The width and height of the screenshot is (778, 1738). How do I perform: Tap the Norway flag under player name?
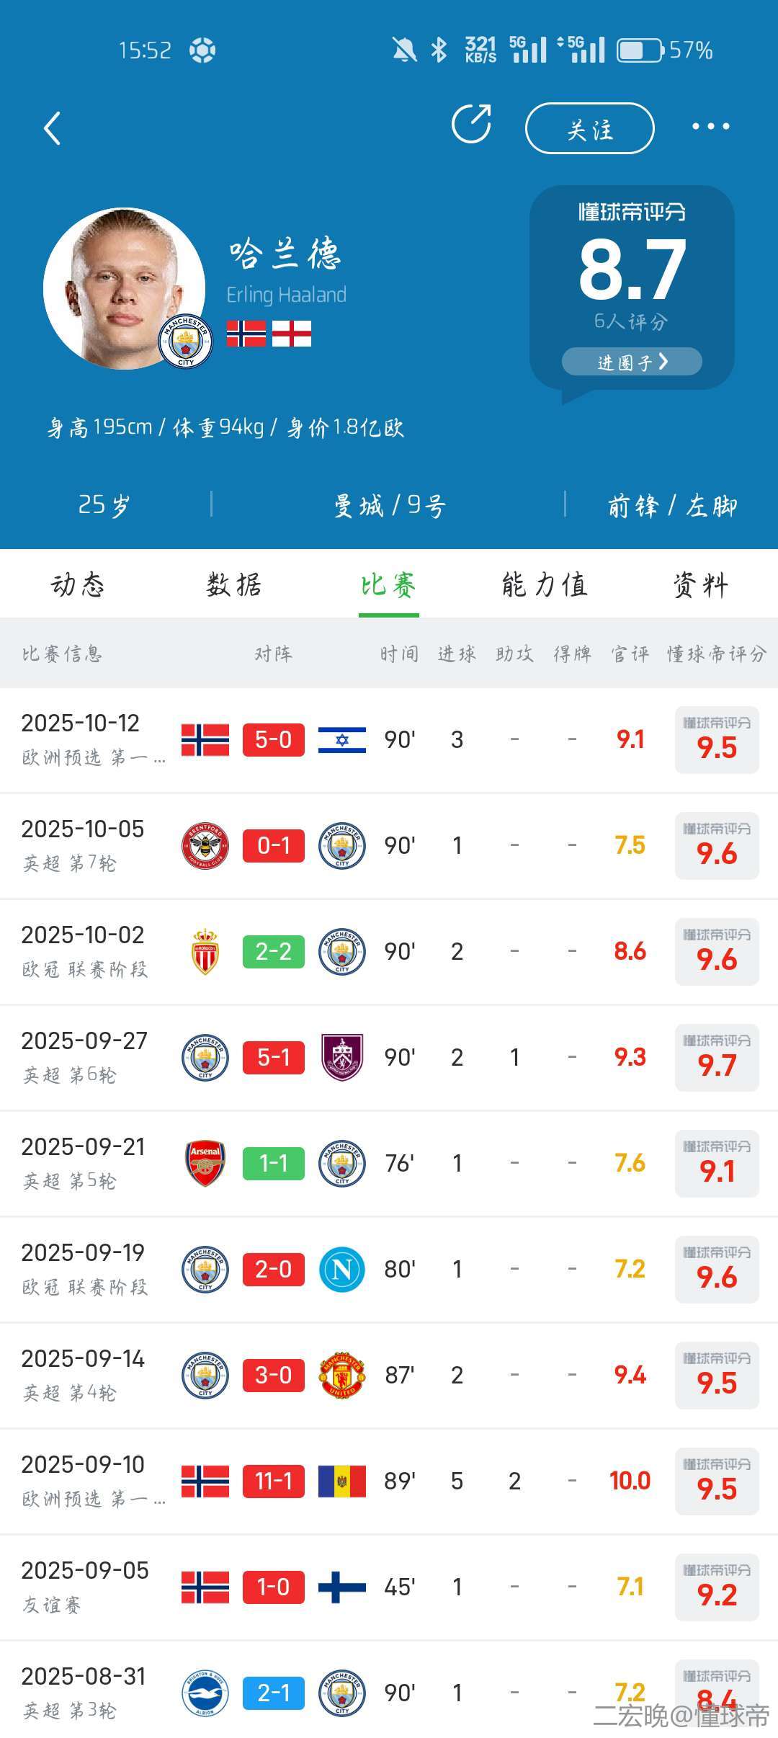246,334
